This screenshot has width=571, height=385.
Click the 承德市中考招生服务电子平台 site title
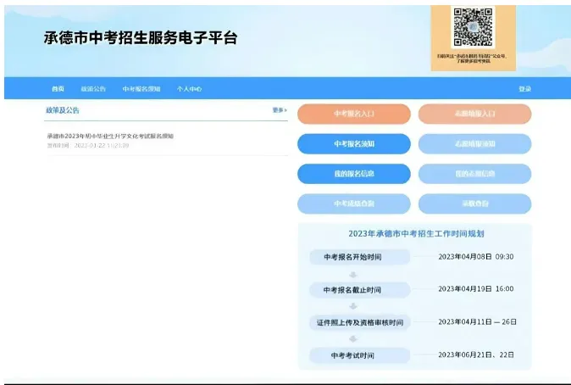click(141, 38)
